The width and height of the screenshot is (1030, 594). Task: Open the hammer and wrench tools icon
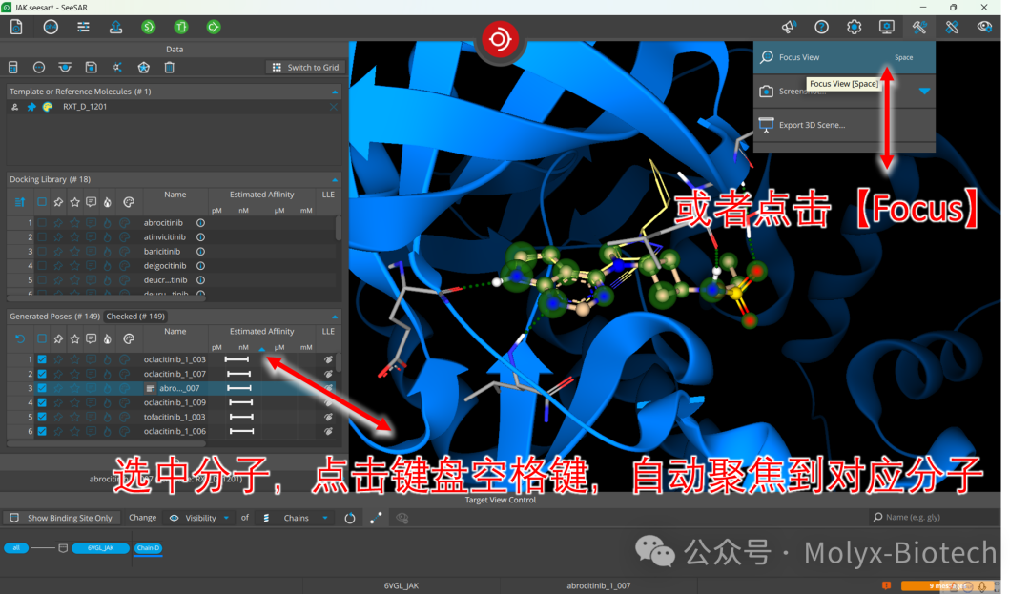(919, 27)
